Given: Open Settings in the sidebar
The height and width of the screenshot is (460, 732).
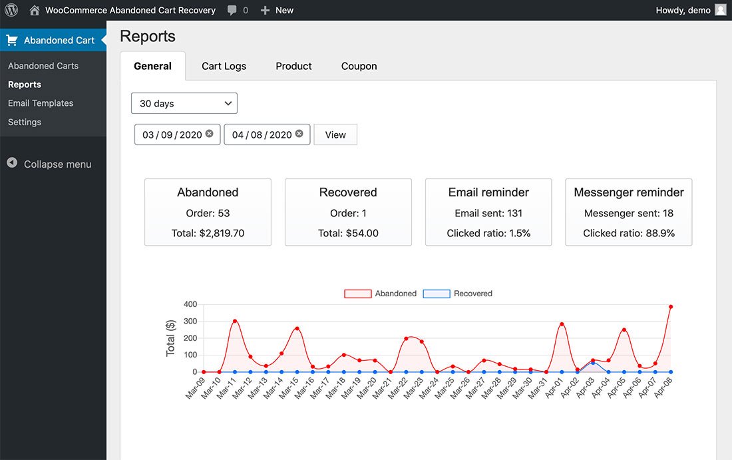Looking at the screenshot, I should click(x=25, y=122).
